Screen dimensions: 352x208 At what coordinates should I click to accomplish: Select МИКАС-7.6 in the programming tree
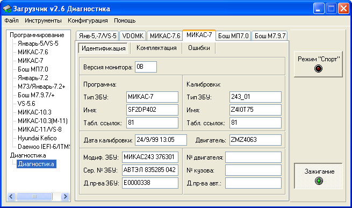33,52
